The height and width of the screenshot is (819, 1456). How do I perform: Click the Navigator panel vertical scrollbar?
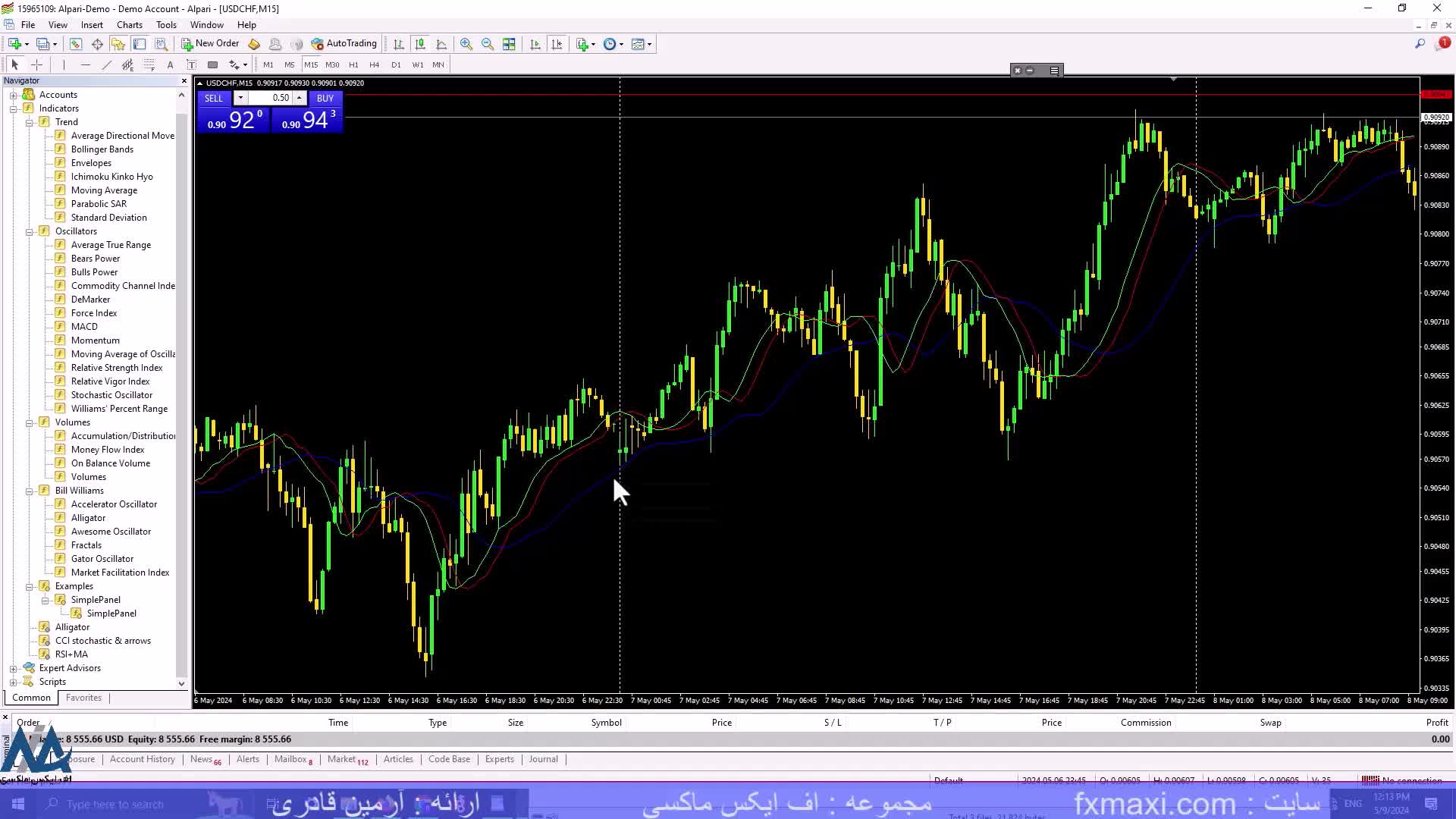point(181,379)
